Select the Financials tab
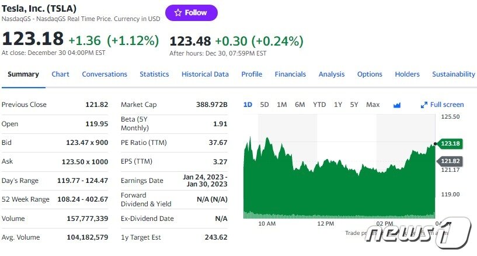 [290, 74]
